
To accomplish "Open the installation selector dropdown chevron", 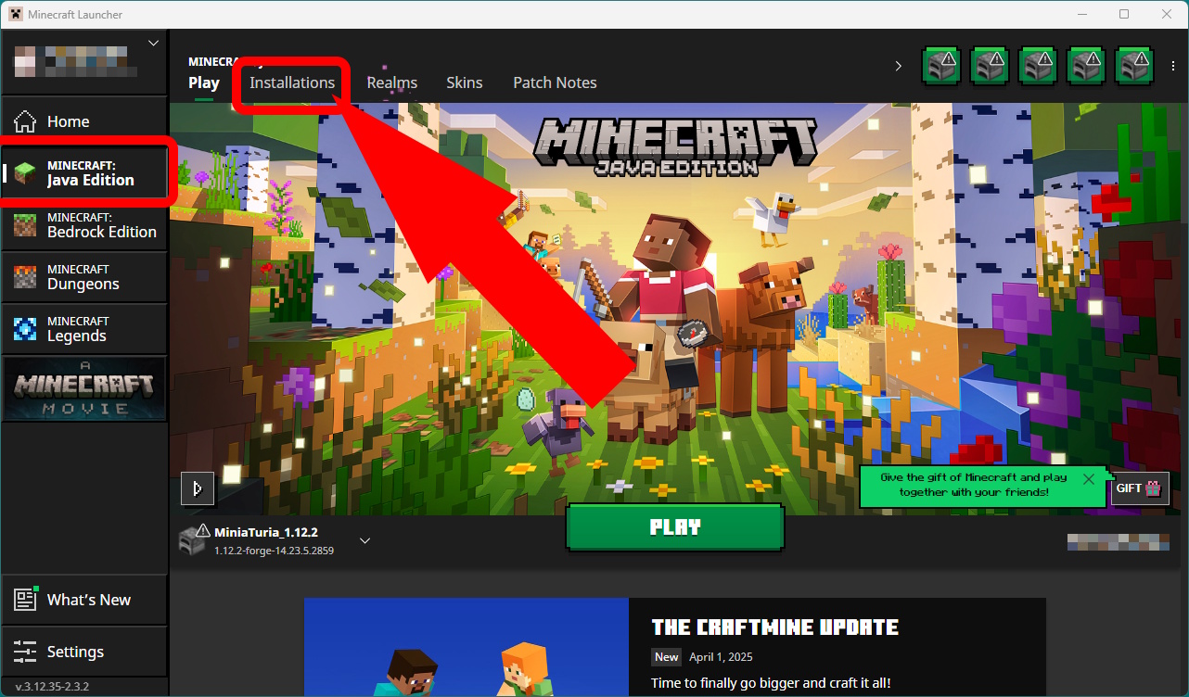I will (364, 540).
